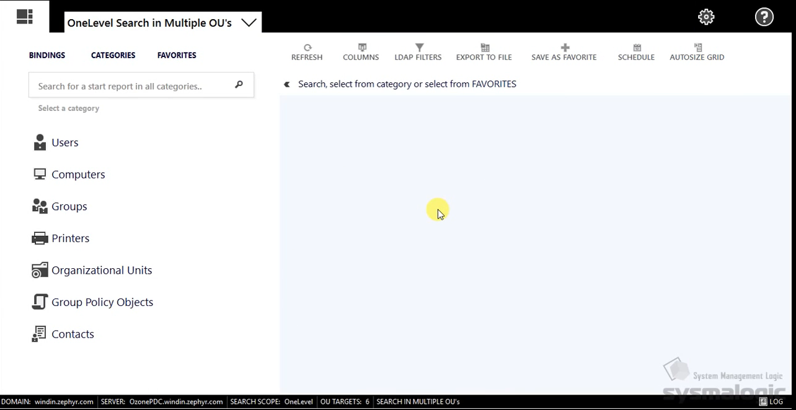The height and width of the screenshot is (410, 796).
Task: Click the Organizational Units folder icon
Action: tap(40, 270)
